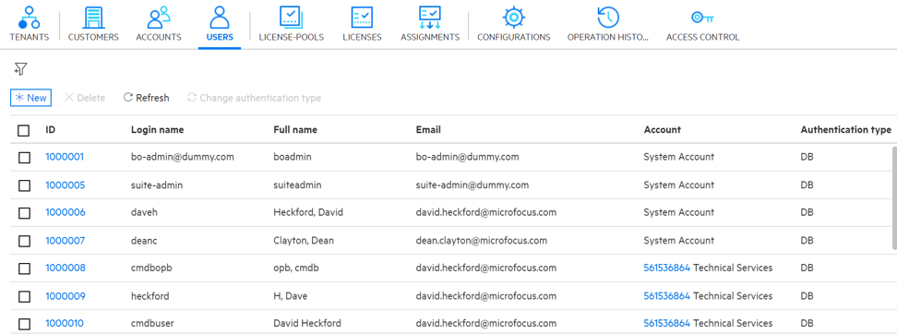This screenshot has height=334, width=897.
Task: Open the Licenses icon
Action: [x=362, y=17]
